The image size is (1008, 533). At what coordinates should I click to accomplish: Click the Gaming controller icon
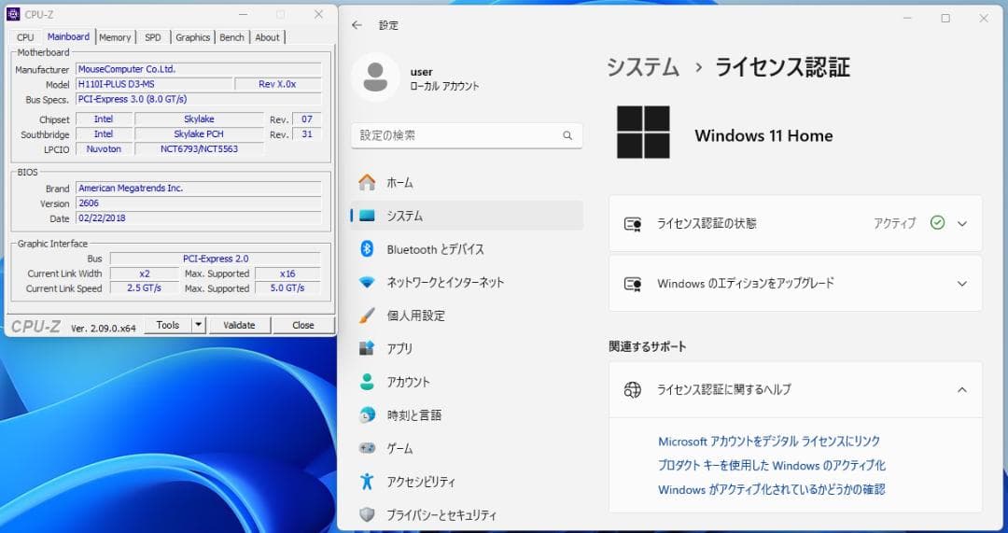(x=367, y=448)
